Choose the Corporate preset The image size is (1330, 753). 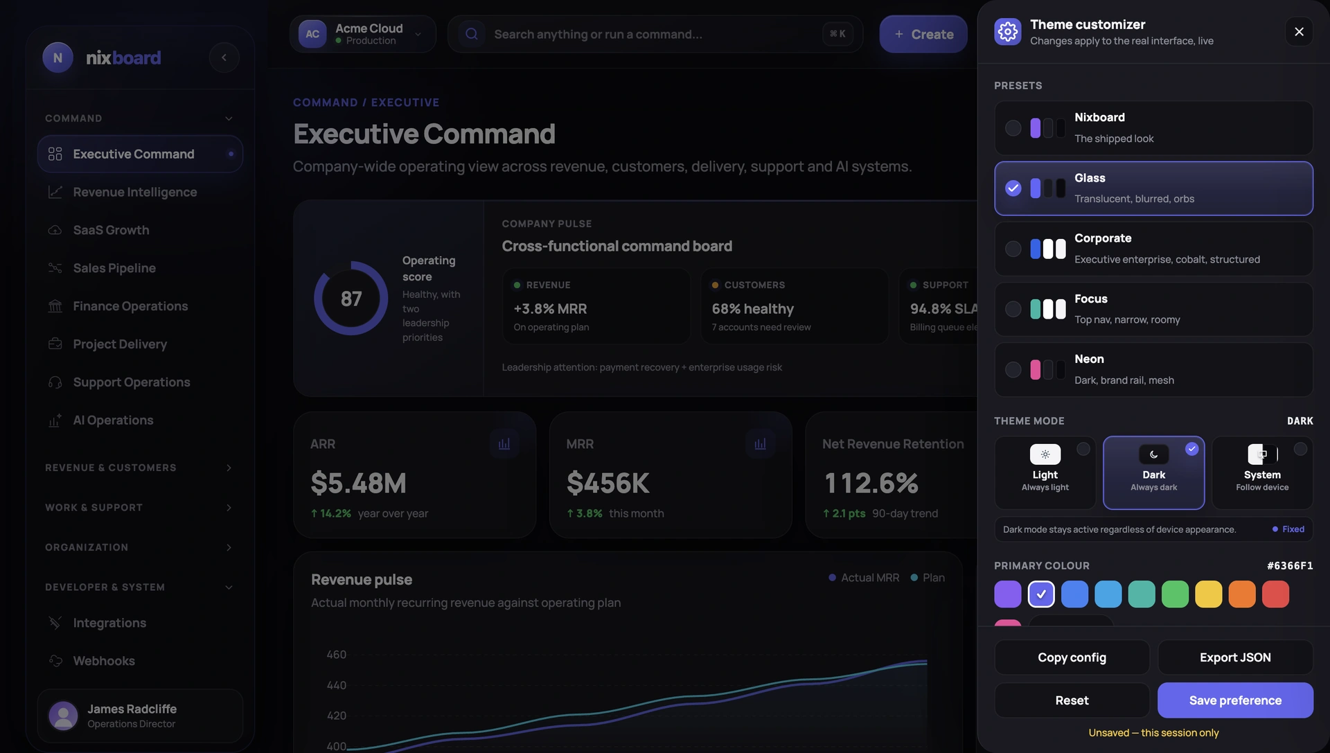point(1153,249)
